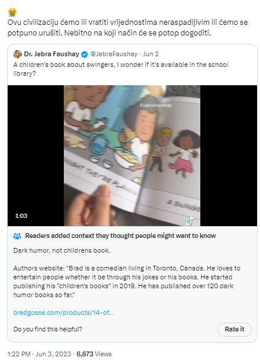Play the embedded swingers book video
260x364 pixels.
tap(132, 156)
